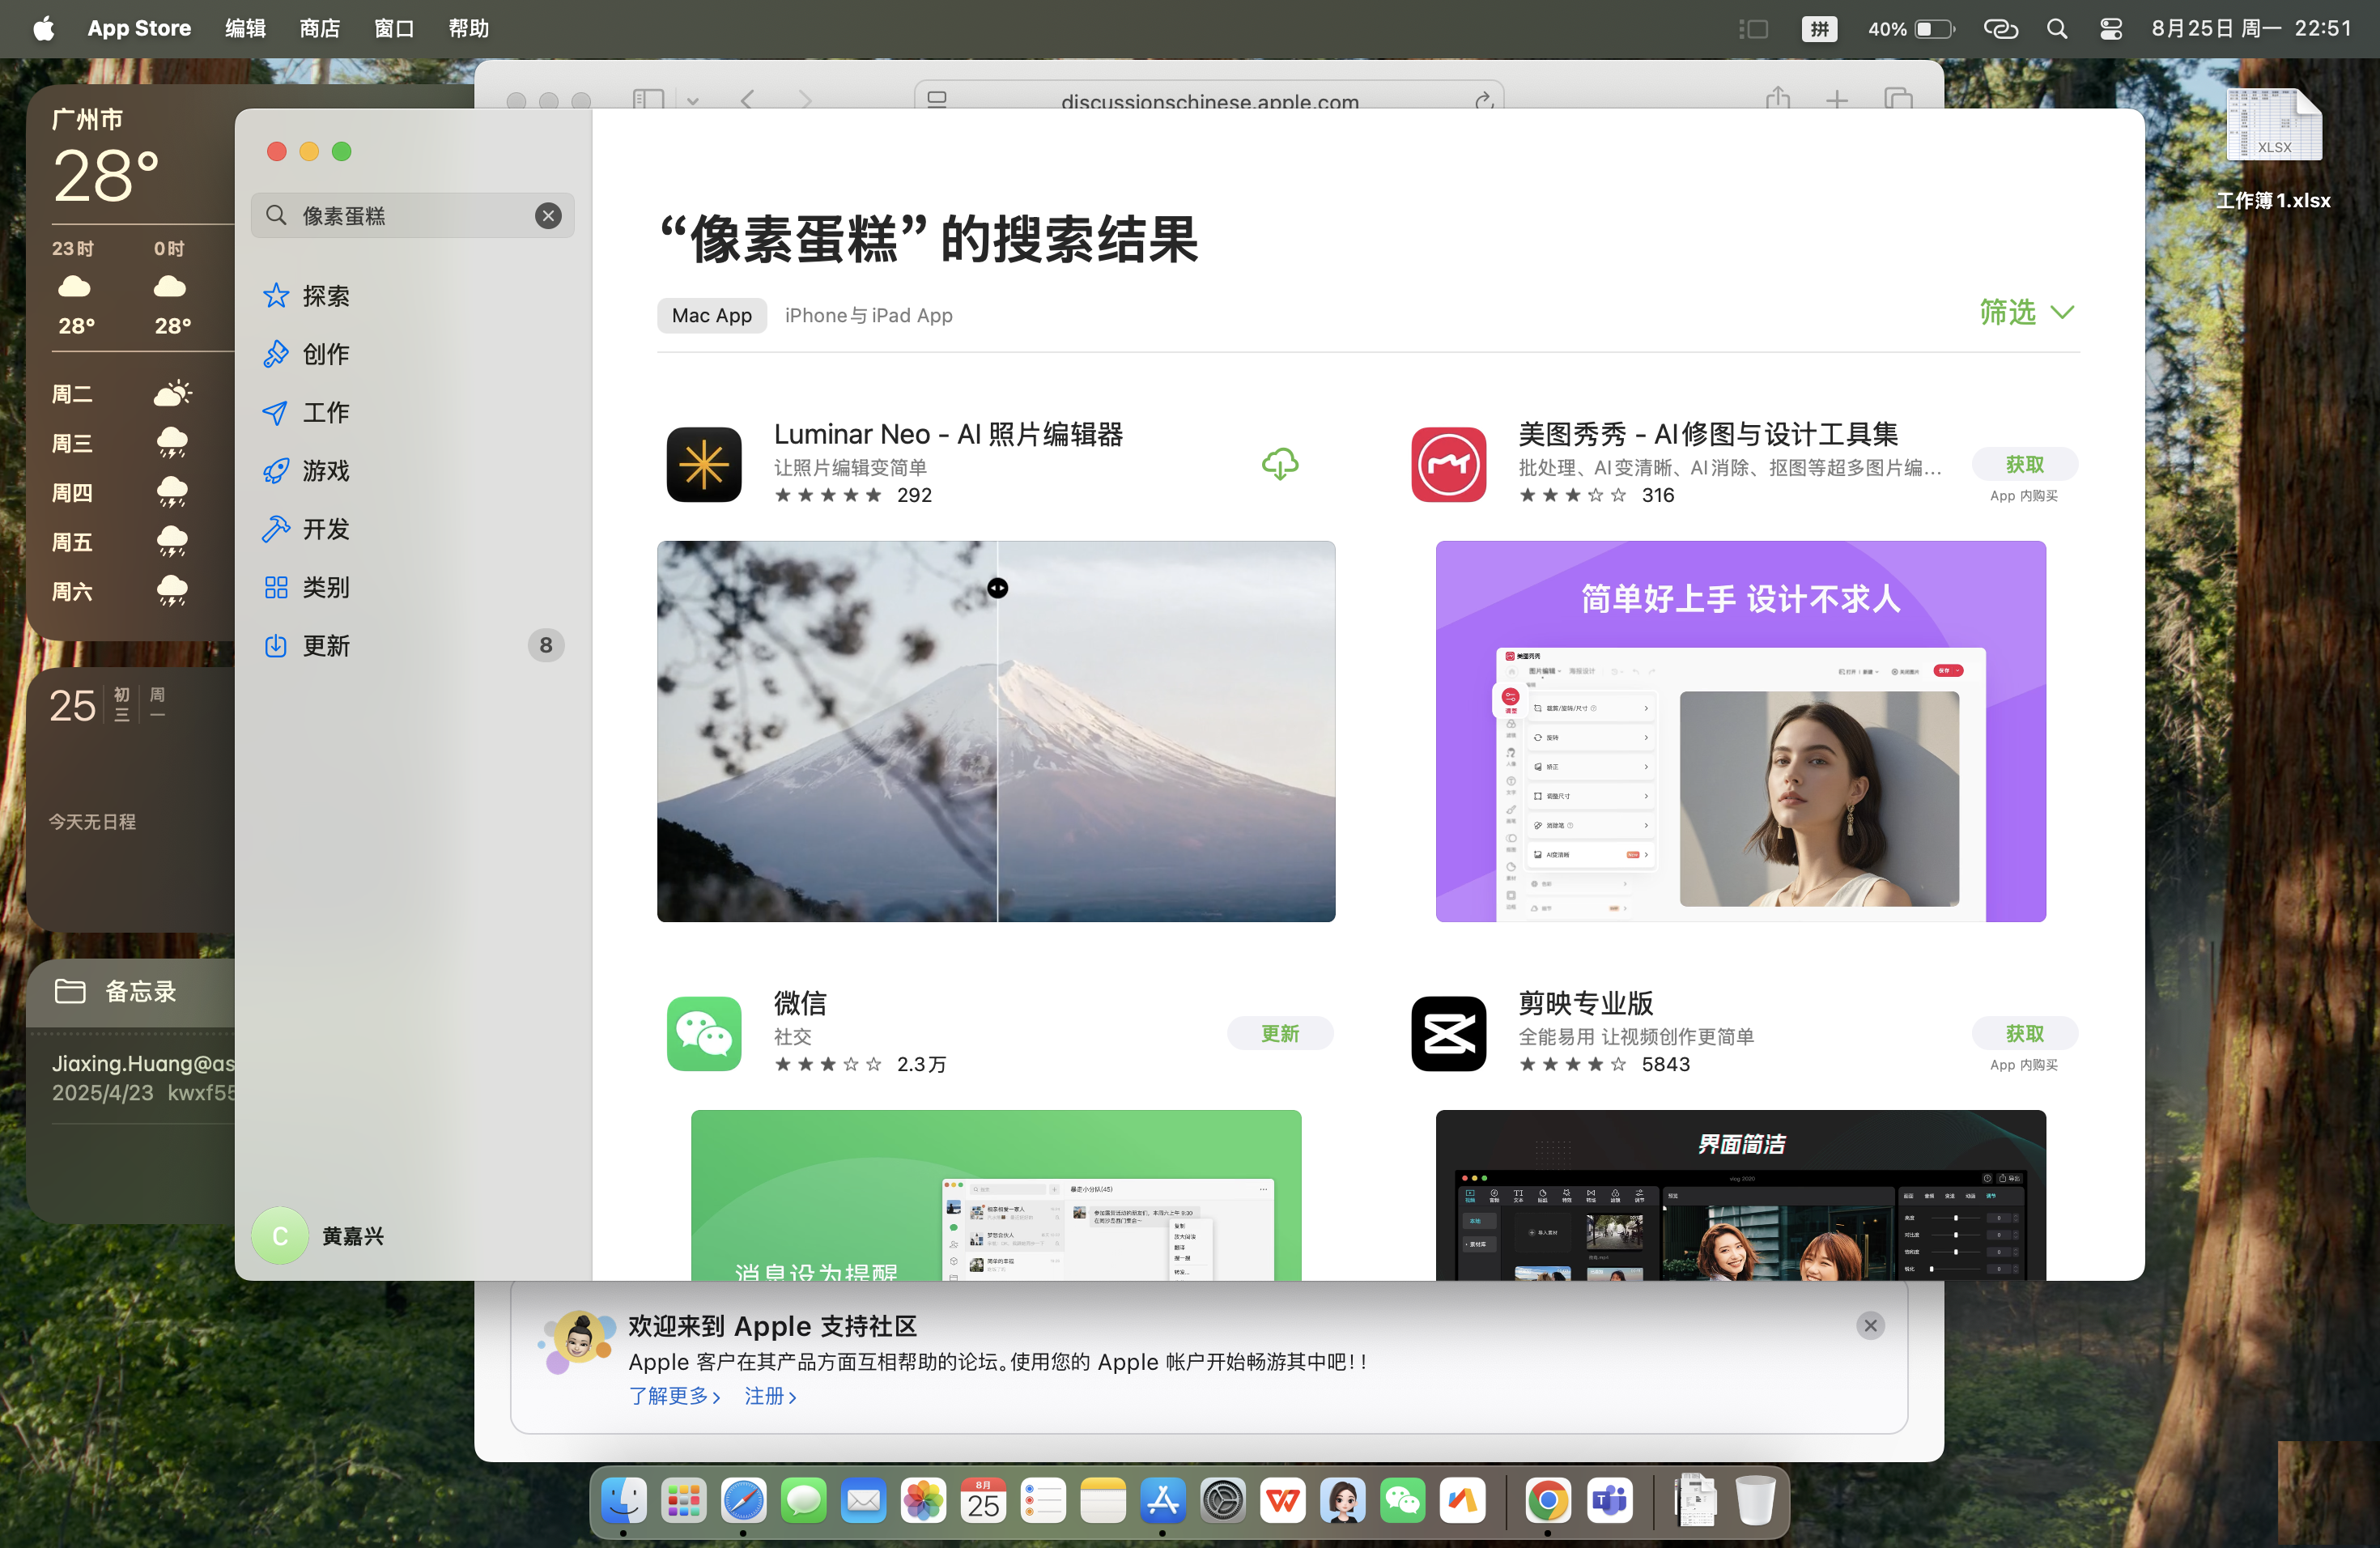The width and height of the screenshot is (2380, 1548).
Task: Open the 更新 (Updates) section
Action: (x=325, y=646)
